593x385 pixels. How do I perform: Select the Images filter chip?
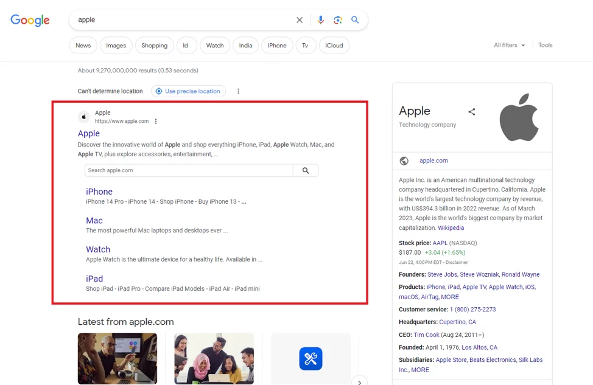116,46
